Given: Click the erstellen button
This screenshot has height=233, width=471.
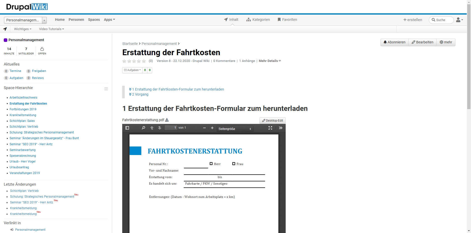Looking at the screenshot, I should click(x=413, y=20).
